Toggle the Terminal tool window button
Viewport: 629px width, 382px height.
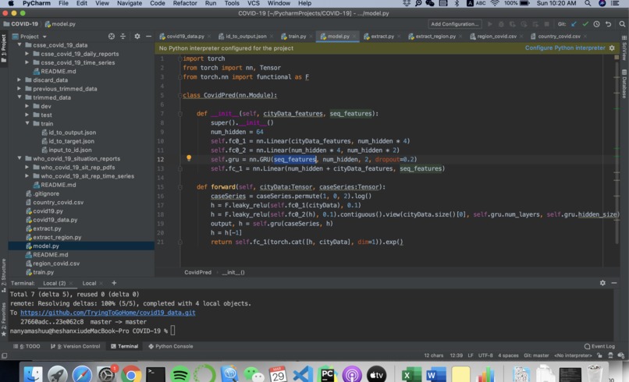[124, 346]
